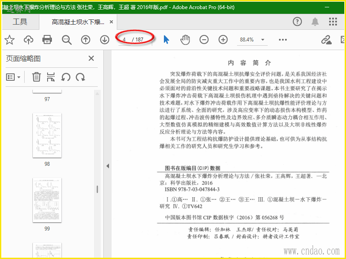Viewport: 346px width, 259px height.
Task: Delete selected pages with trash icon
Action: point(36,77)
